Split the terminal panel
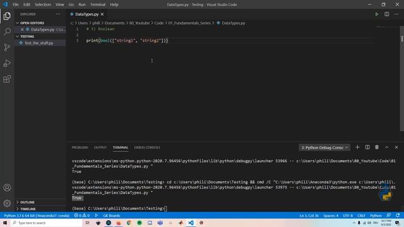The height and width of the screenshot is (227, 404). click(367, 147)
